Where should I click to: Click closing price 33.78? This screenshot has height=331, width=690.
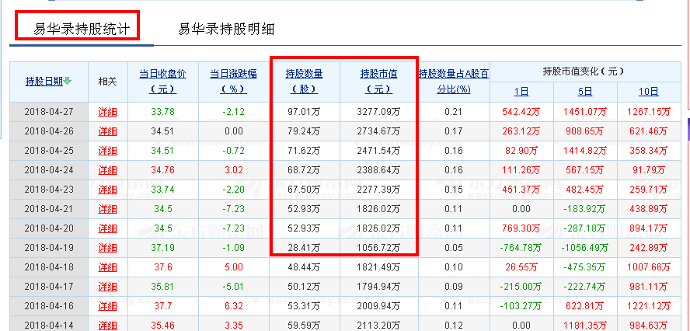[x=163, y=112]
